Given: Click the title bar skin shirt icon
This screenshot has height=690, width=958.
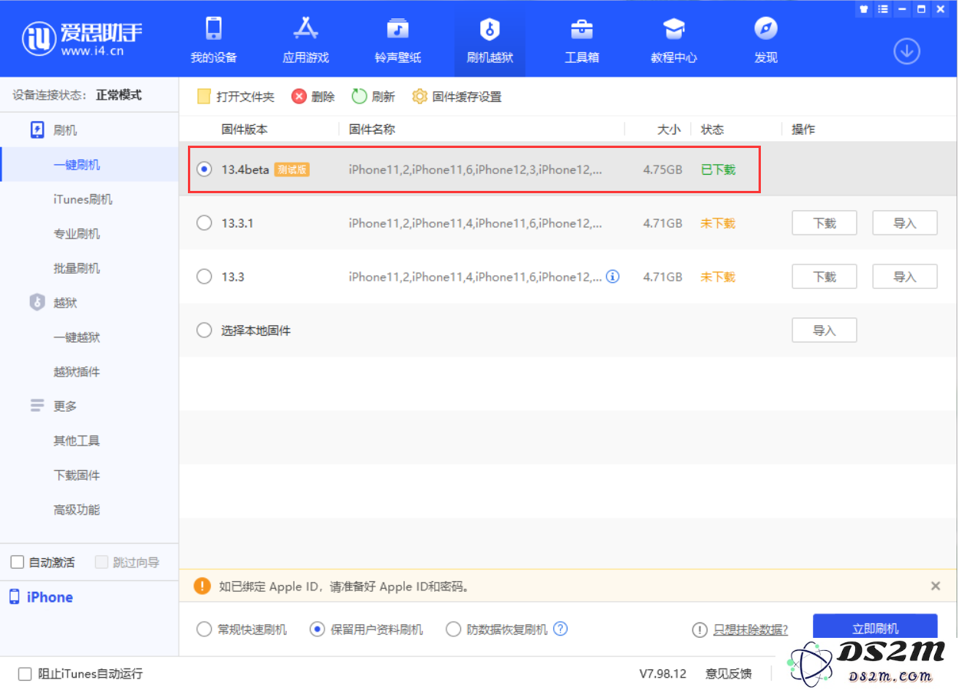Looking at the screenshot, I should click(864, 9).
